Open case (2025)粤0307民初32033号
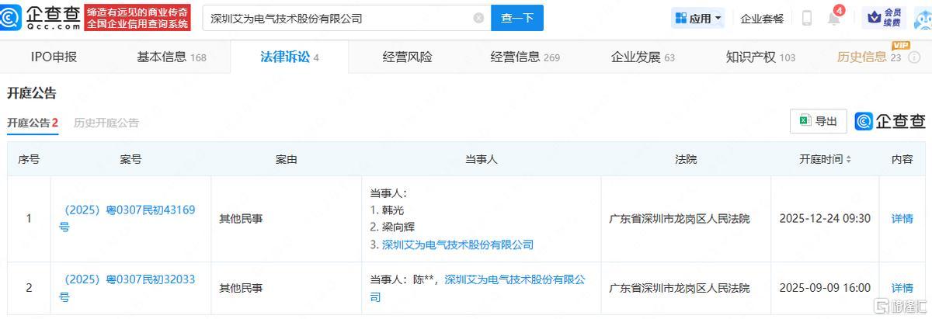 (127, 287)
